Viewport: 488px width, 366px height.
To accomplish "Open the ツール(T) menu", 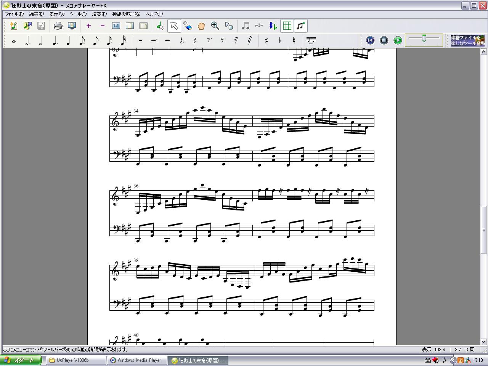I will tap(78, 14).
